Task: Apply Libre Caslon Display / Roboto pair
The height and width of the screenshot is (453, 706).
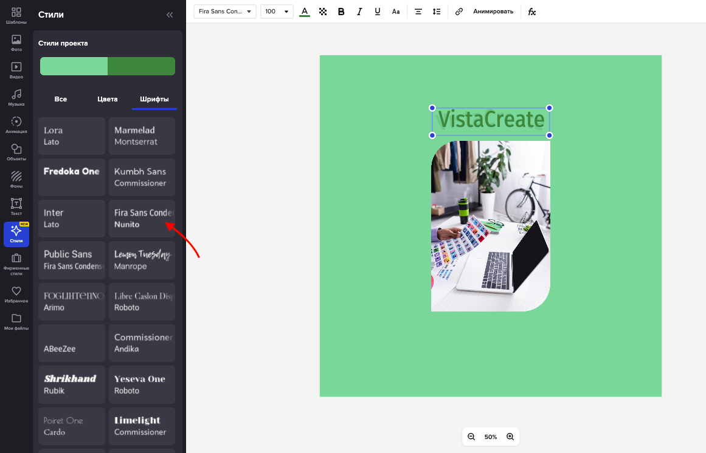Action: click(142, 302)
